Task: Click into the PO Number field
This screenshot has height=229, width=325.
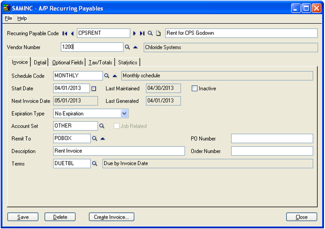Action: click(x=272, y=138)
